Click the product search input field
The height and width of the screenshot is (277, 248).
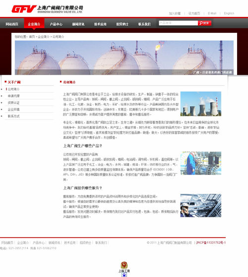point(178,23)
